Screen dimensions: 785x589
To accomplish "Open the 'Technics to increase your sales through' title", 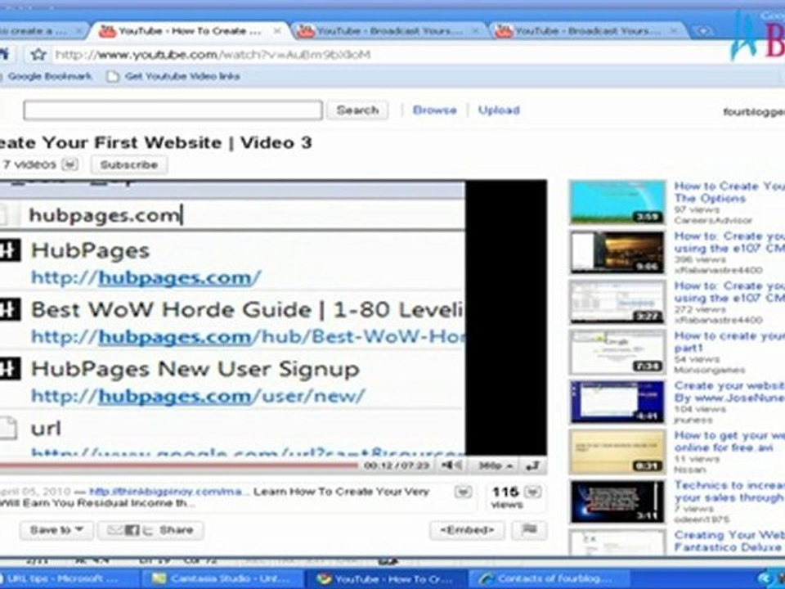I will pos(729,492).
